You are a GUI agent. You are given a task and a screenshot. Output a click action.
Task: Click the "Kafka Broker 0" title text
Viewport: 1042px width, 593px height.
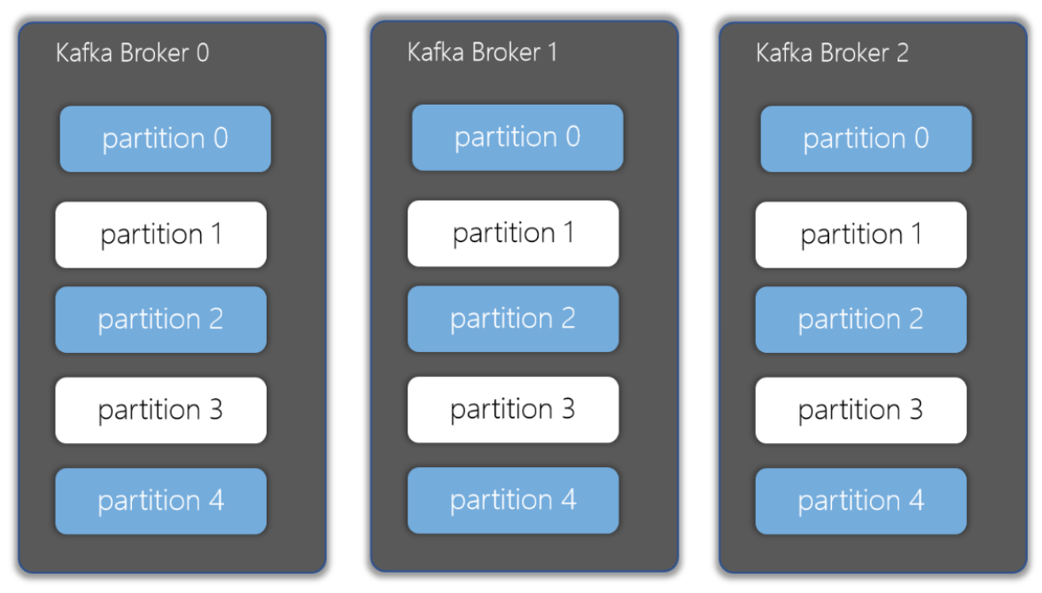tap(133, 53)
